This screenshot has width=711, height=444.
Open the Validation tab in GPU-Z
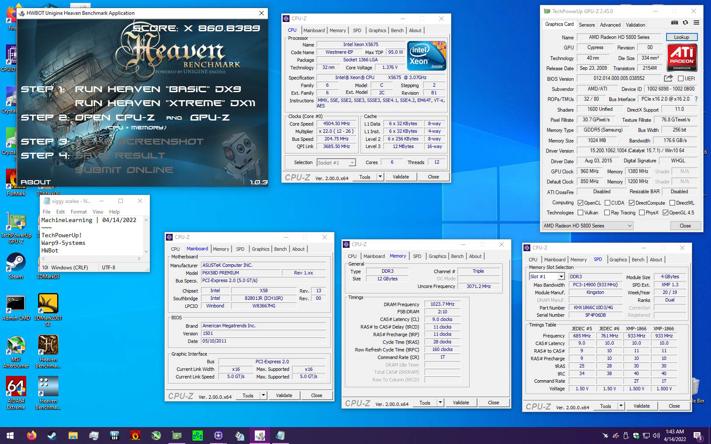pyautogui.click(x=635, y=25)
